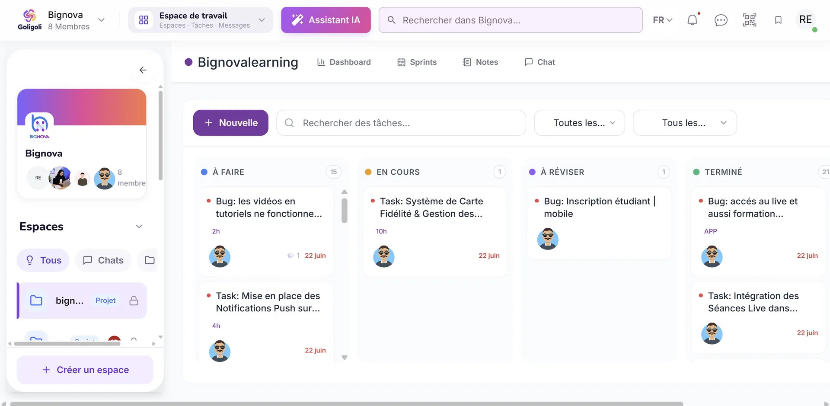Select the Chats spaces filter
This screenshot has height=406, width=830.
pos(103,260)
